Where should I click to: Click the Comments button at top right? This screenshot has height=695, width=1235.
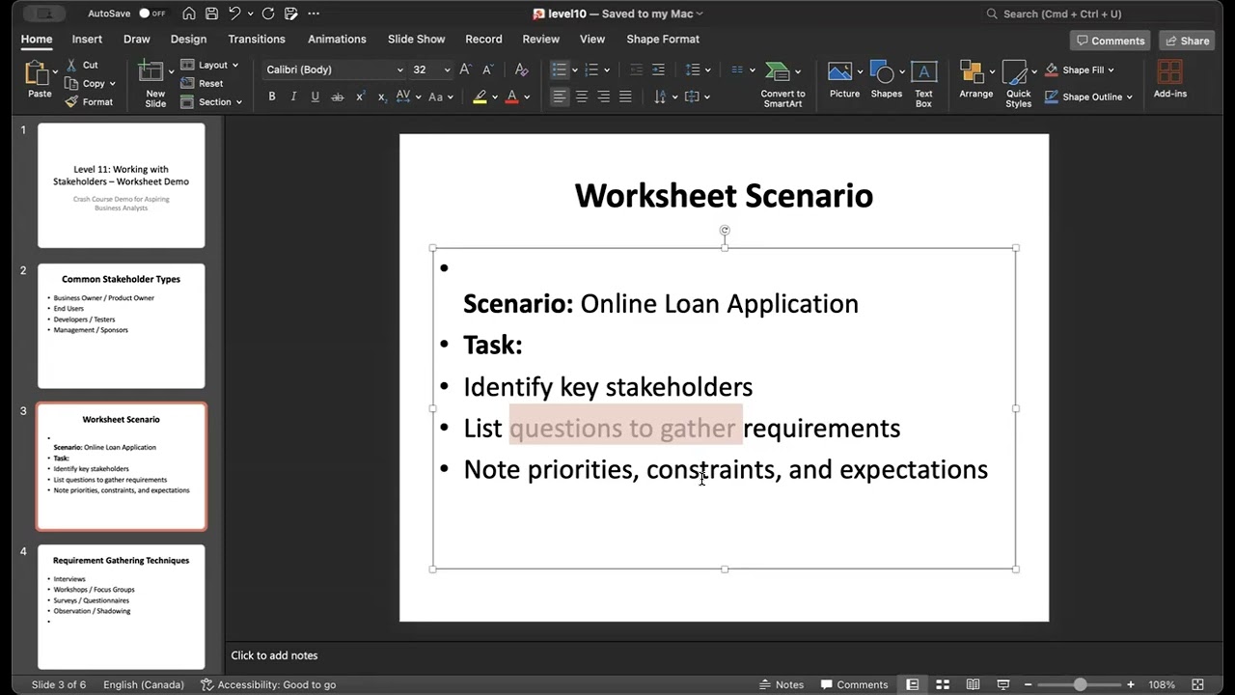(x=1111, y=41)
